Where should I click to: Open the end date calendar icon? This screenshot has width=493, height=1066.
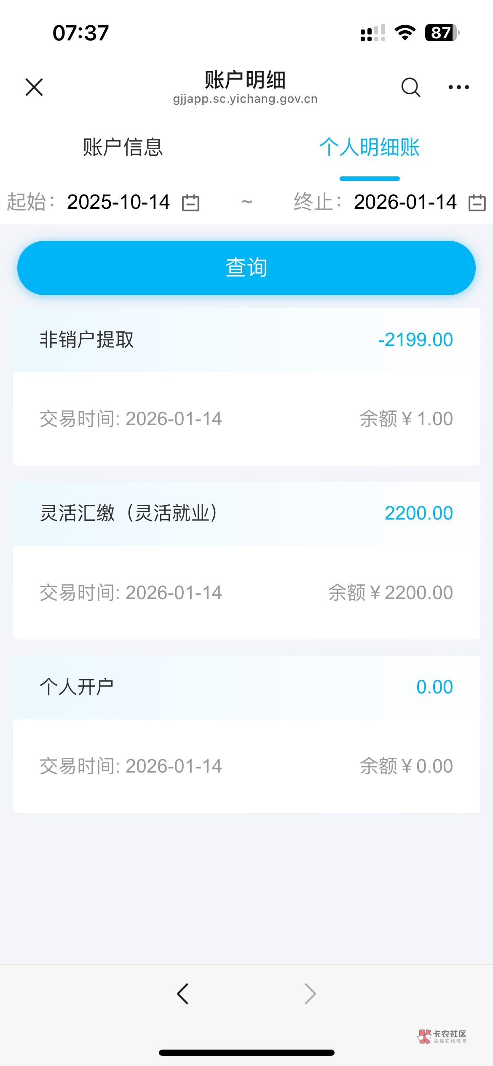pyautogui.click(x=477, y=203)
